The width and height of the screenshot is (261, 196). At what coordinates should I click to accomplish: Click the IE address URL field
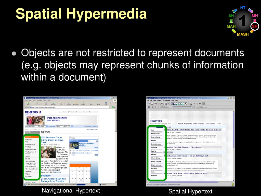click(69, 107)
